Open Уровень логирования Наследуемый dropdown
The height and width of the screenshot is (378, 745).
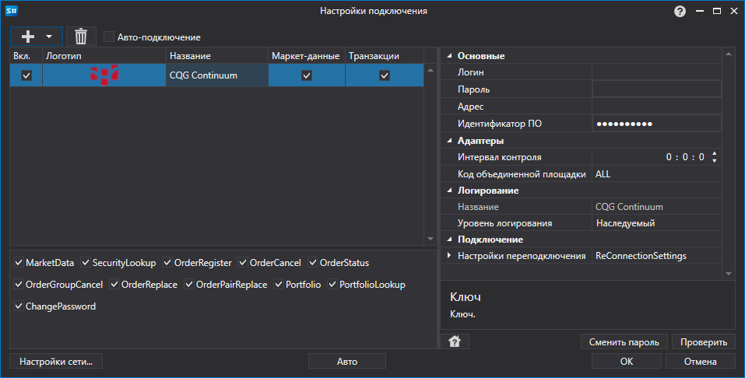click(656, 223)
